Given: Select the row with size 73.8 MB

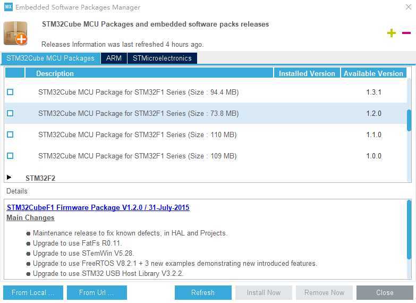Looking at the screenshot, I should point(206,113).
